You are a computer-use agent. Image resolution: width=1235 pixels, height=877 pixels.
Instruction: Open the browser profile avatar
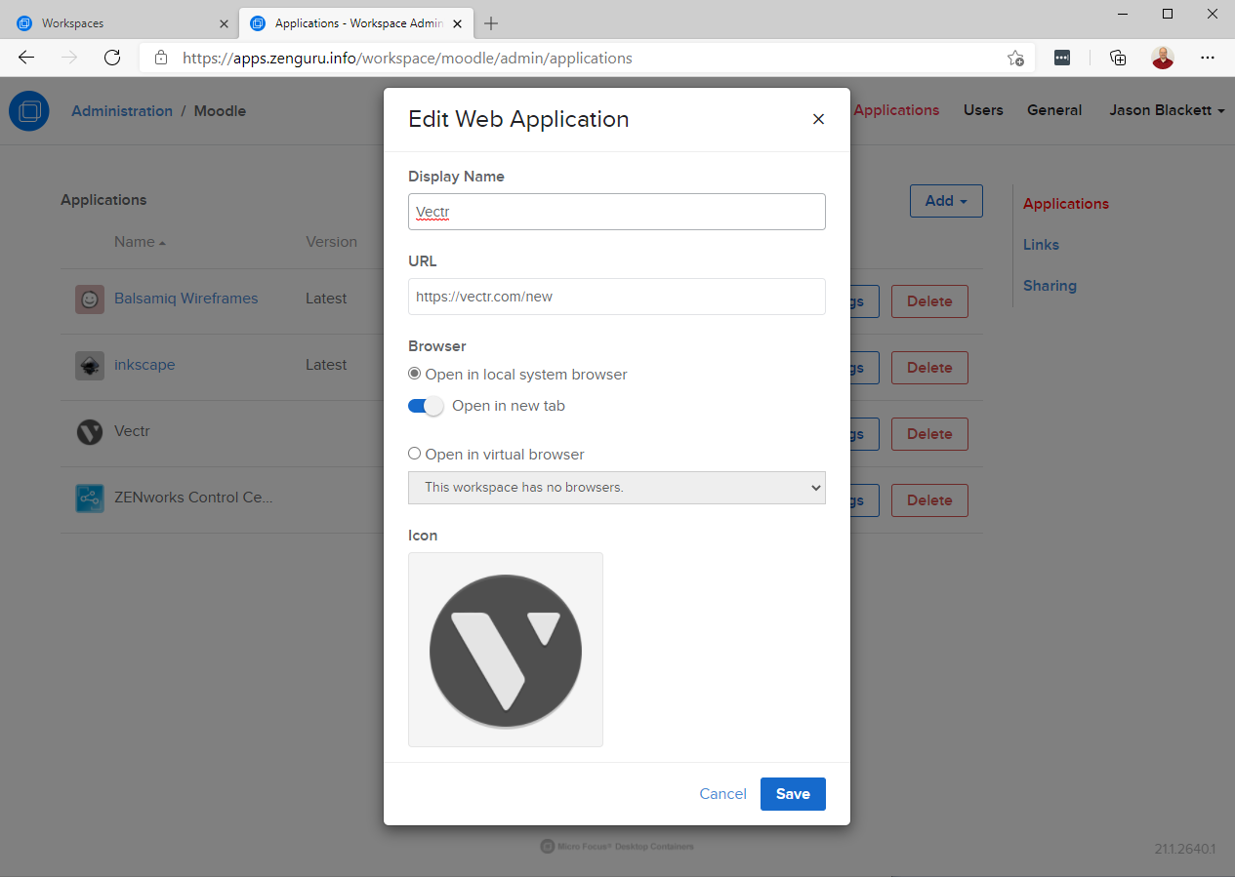click(1162, 58)
